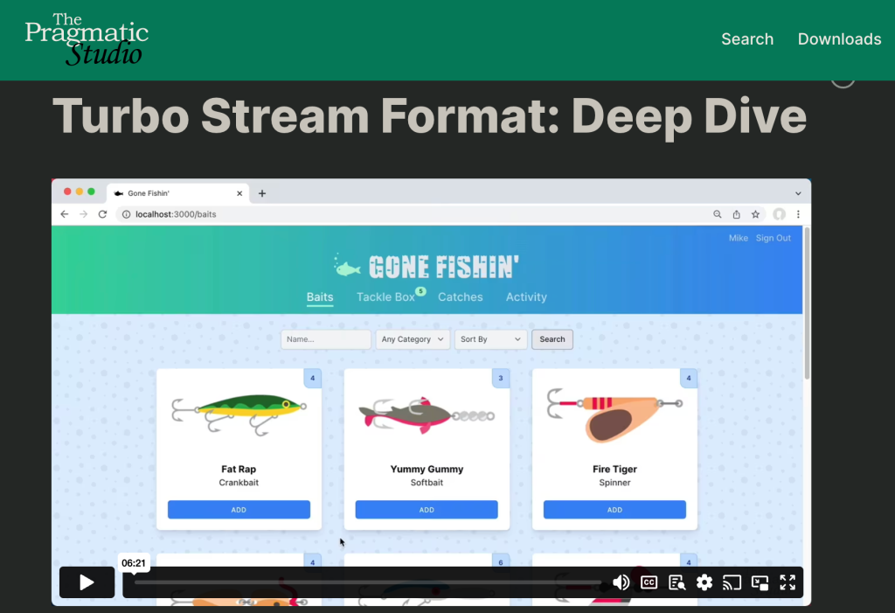Add the Fat Rap bait
Screen dimensions: 895x613
tap(239, 510)
